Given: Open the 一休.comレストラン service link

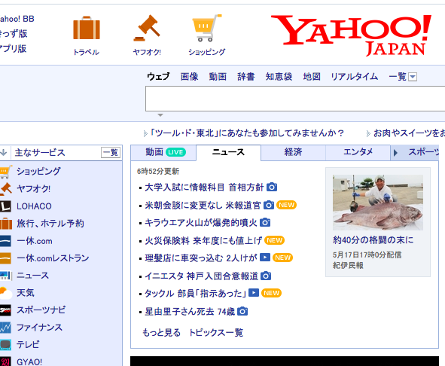Looking at the screenshot, I should tap(53, 258).
